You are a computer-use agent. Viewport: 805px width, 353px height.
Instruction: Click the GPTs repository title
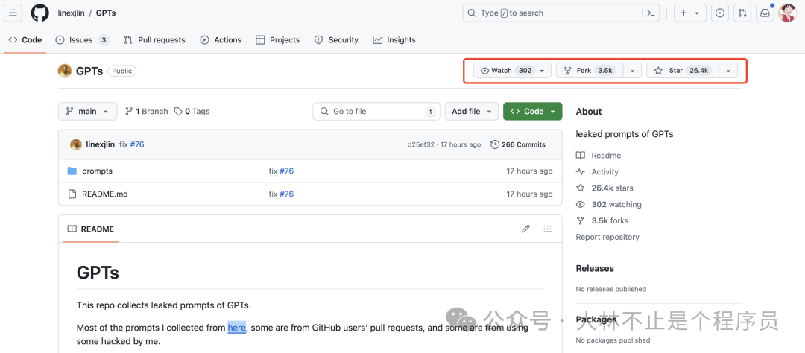(89, 71)
